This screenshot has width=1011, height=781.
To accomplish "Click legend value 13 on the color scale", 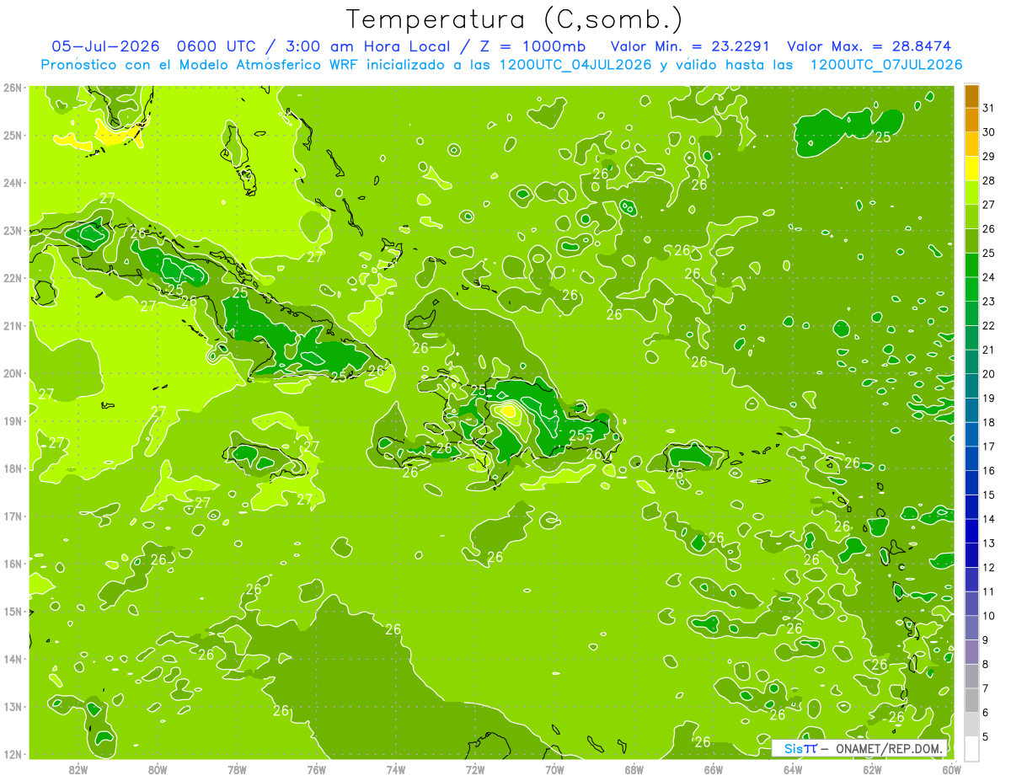I will [x=988, y=543].
